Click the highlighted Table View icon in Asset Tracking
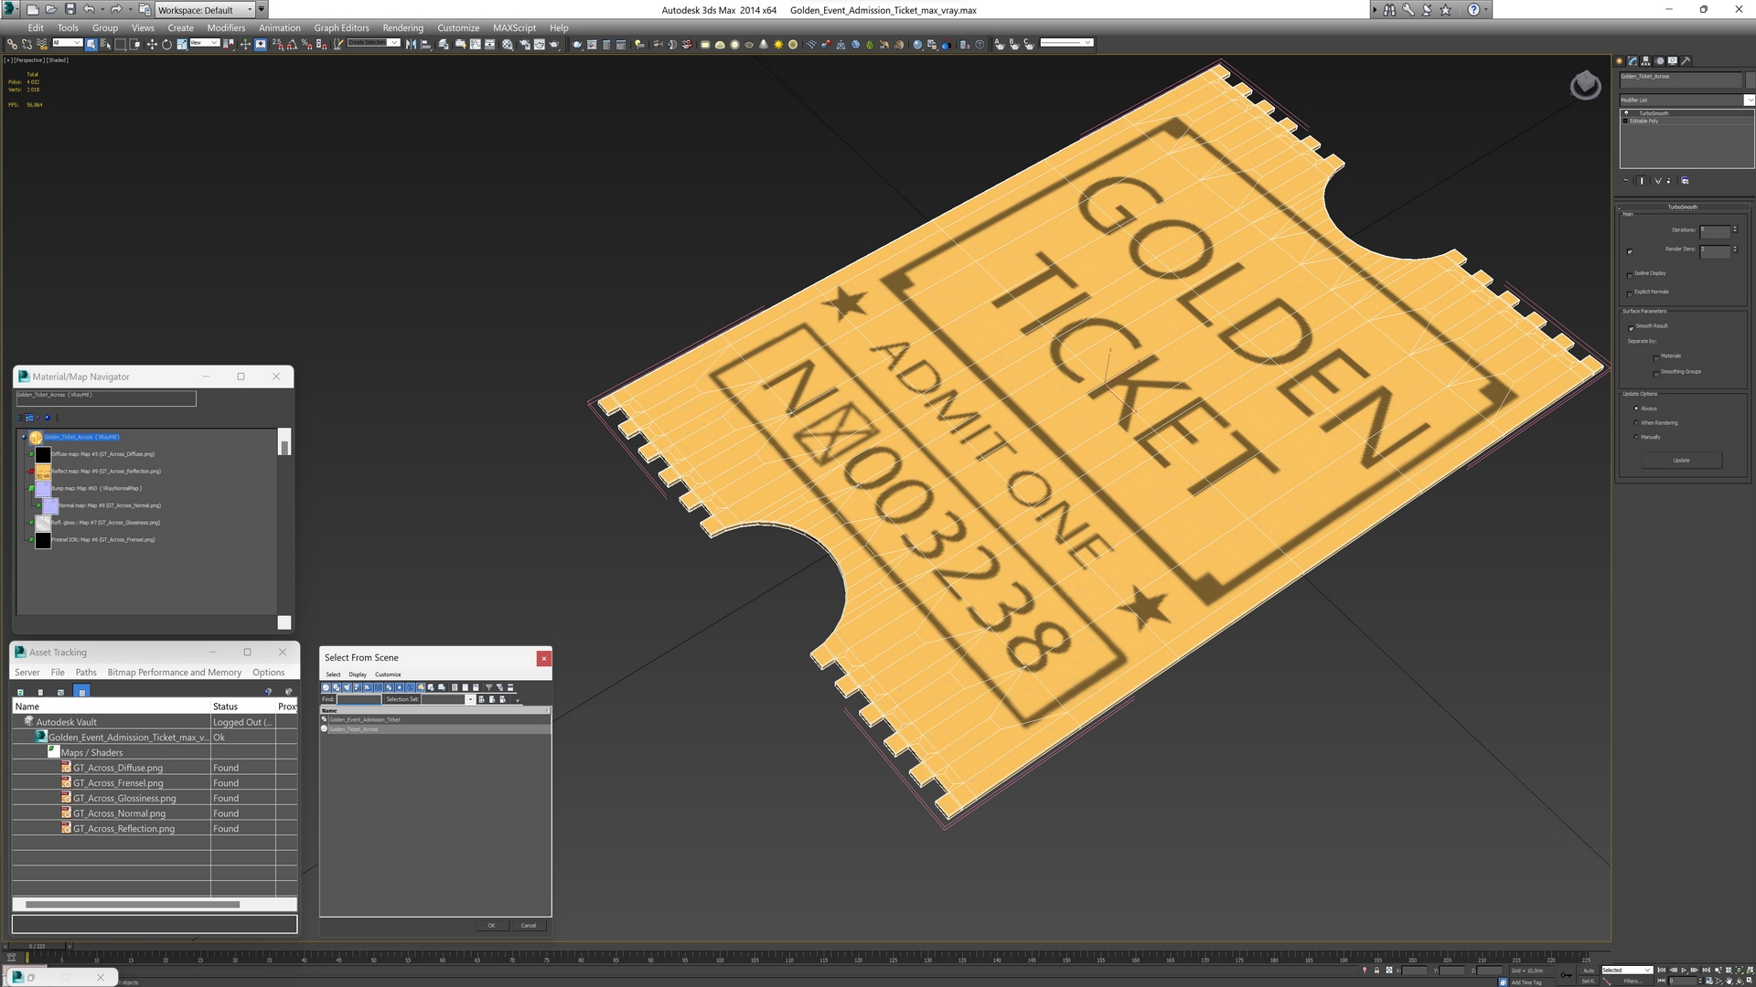1756x987 pixels. point(81,692)
